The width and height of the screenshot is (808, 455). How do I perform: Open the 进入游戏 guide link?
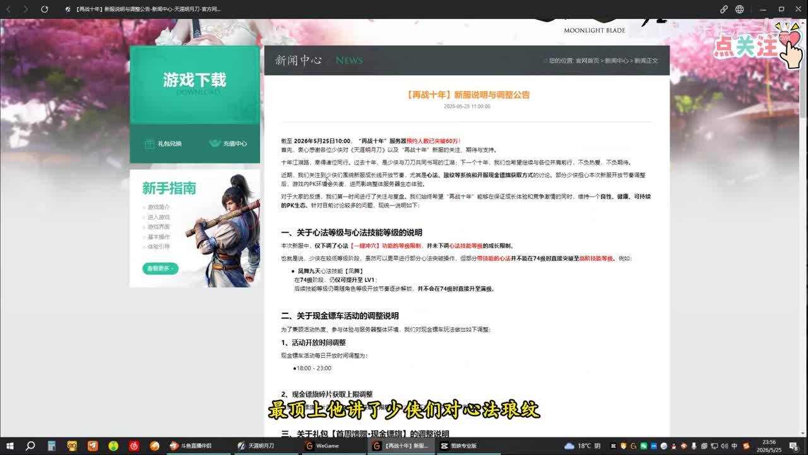[158, 217]
